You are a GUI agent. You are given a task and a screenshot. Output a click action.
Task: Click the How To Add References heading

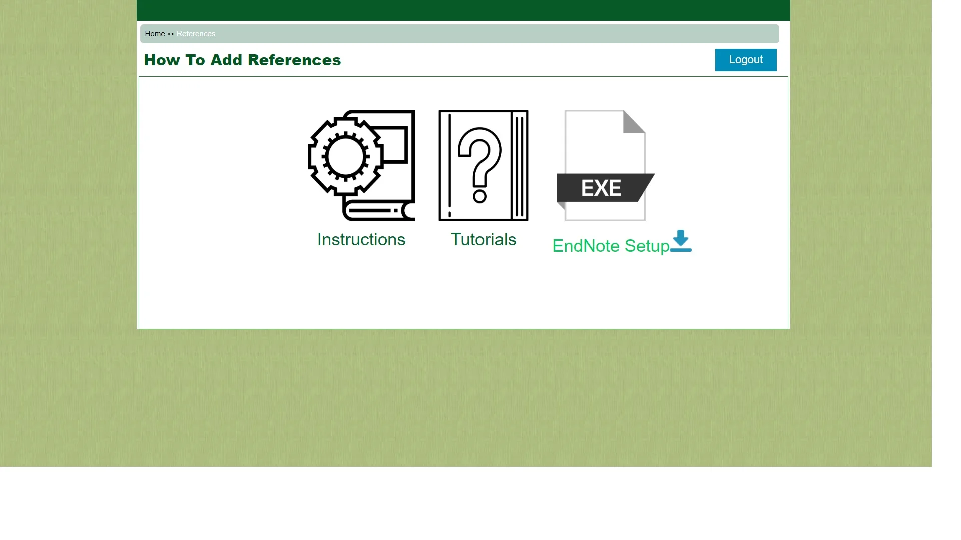(x=242, y=60)
